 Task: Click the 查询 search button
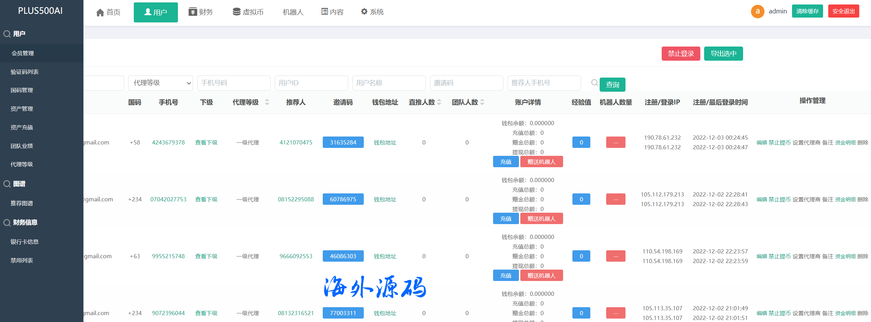[x=612, y=84]
